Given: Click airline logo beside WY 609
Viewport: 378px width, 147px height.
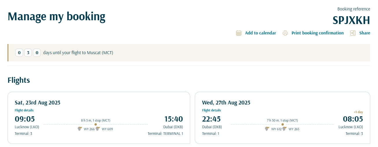Looking at the screenshot, I should pyautogui.click(x=98, y=129).
